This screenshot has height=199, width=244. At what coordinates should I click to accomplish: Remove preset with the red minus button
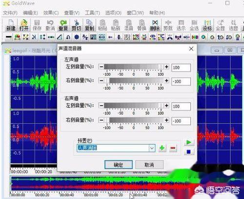point(173,148)
